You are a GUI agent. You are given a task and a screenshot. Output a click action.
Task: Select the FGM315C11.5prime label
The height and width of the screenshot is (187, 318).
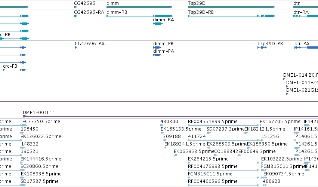(210, 174)
